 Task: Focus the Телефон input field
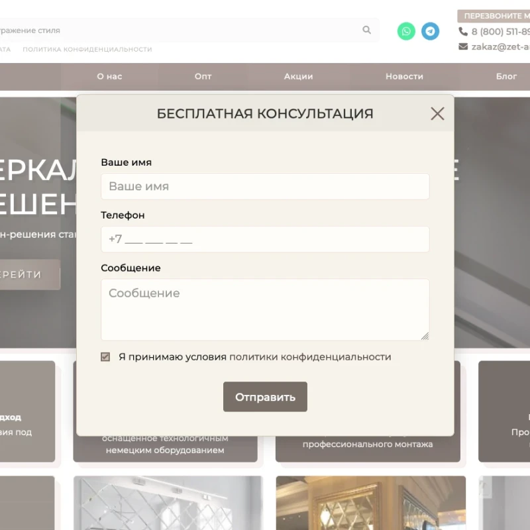point(265,239)
